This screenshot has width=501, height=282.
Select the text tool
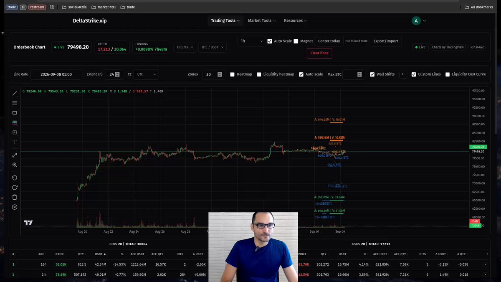(15, 142)
